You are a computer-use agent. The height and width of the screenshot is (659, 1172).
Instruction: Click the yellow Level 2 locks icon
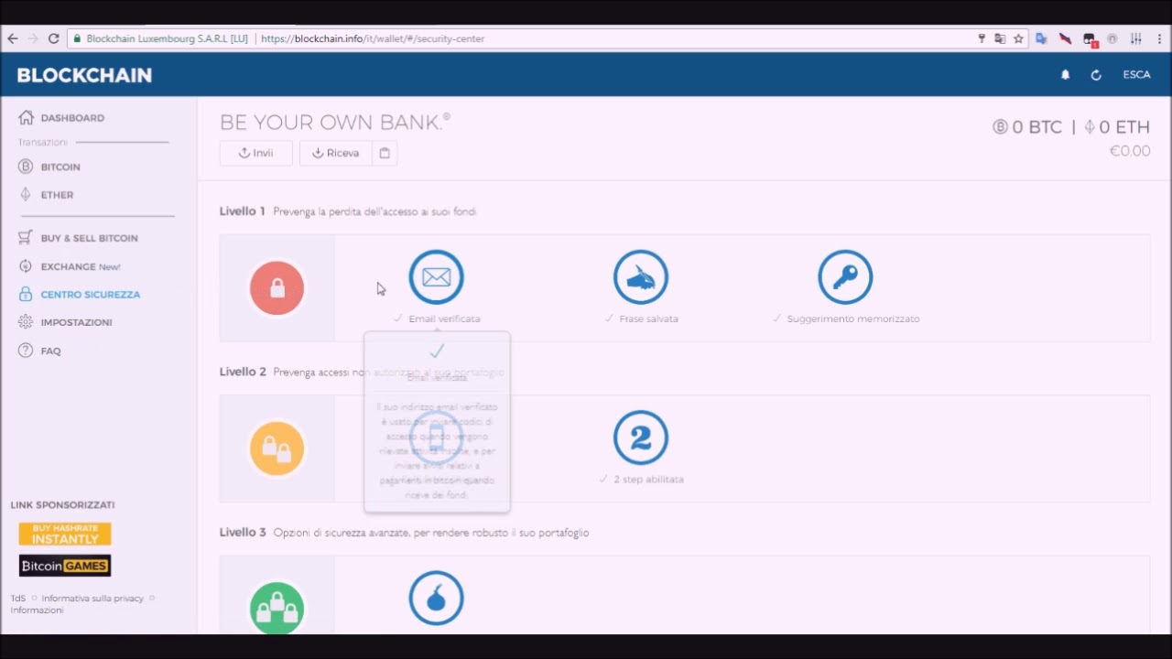coord(277,448)
